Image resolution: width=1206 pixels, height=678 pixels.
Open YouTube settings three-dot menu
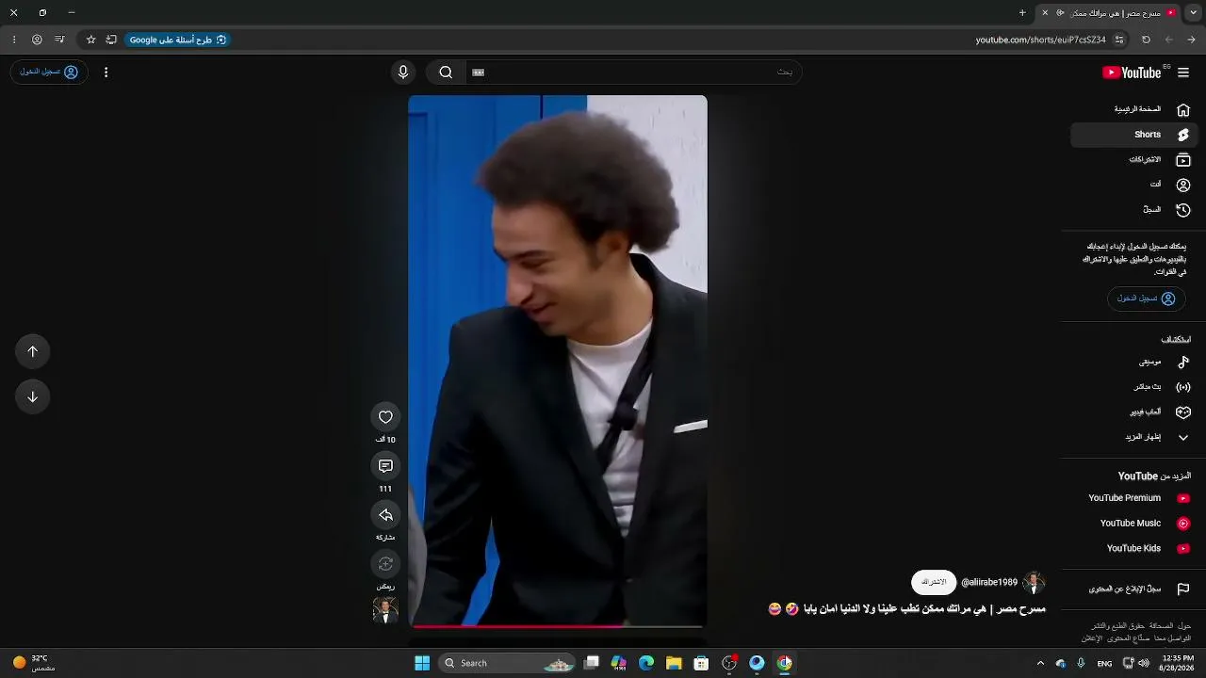pyautogui.click(x=106, y=73)
